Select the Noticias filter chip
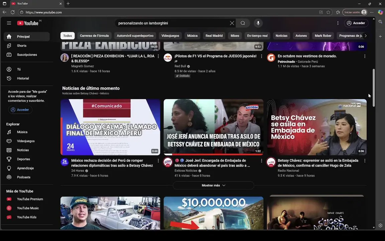Viewport: 385px width, 241px height. coord(281,36)
